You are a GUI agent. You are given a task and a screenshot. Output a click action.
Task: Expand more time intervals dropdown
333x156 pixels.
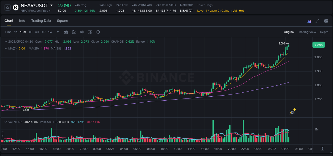(x=58, y=32)
